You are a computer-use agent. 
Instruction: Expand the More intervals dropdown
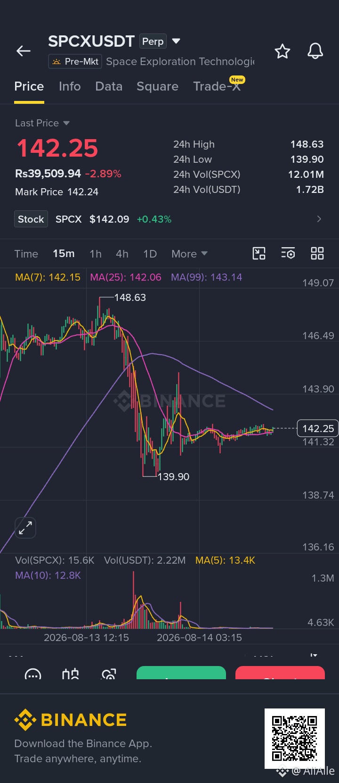pyautogui.click(x=189, y=254)
